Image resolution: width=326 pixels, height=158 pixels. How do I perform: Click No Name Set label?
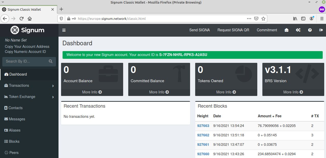point(16,40)
